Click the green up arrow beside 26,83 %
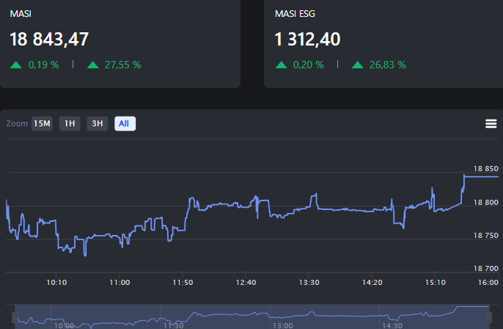This screenshot has width=503, height=329. coord(358,65)
